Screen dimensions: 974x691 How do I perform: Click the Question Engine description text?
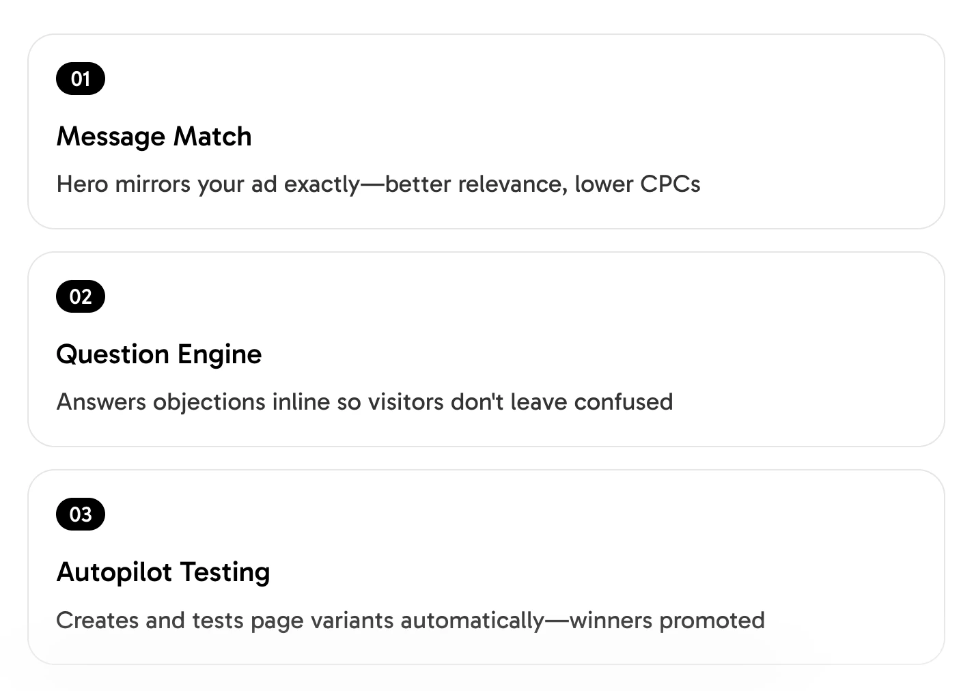(x=365, y=402)
